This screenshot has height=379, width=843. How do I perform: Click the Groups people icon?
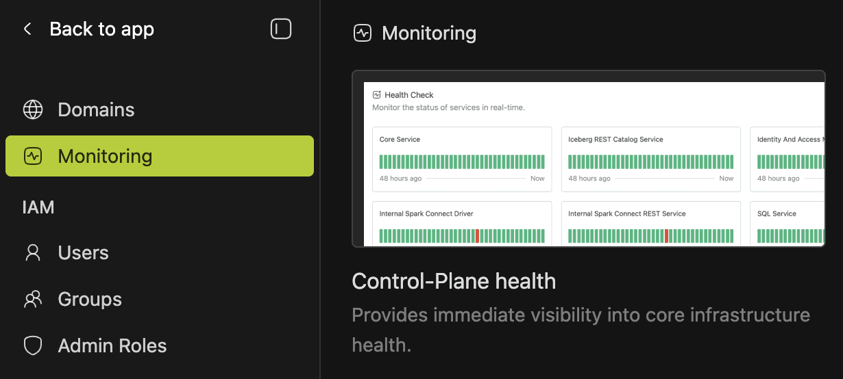coord(33,299)
